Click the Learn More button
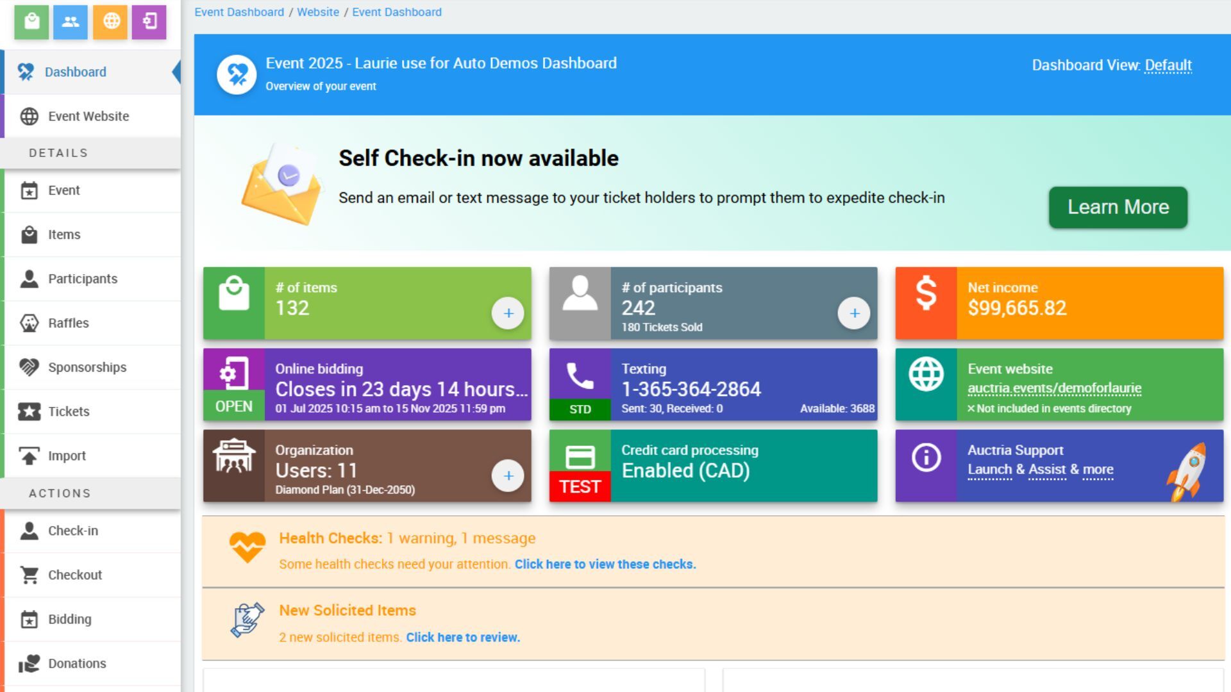This screenshot has width=1231, height=692. coord(1118,207)
